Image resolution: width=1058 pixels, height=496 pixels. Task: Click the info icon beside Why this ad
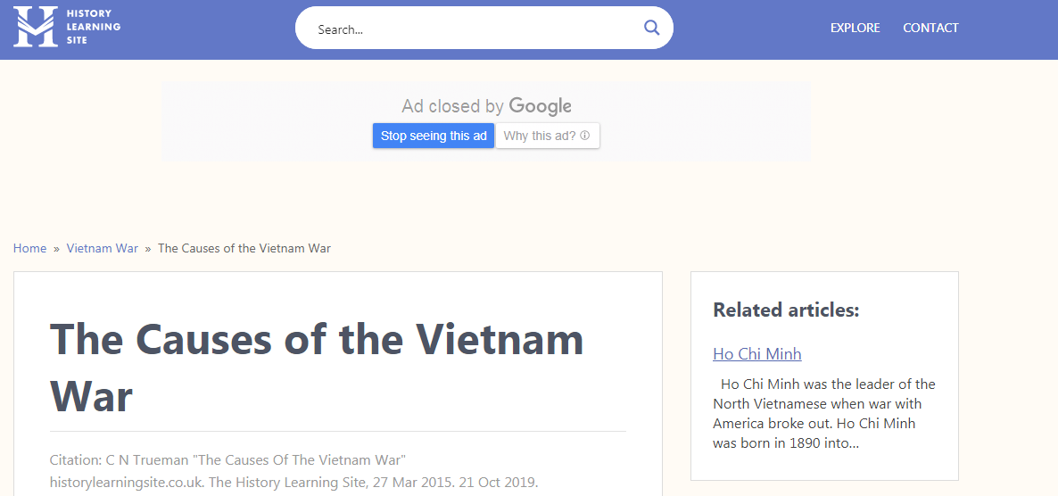click(585, 136)
